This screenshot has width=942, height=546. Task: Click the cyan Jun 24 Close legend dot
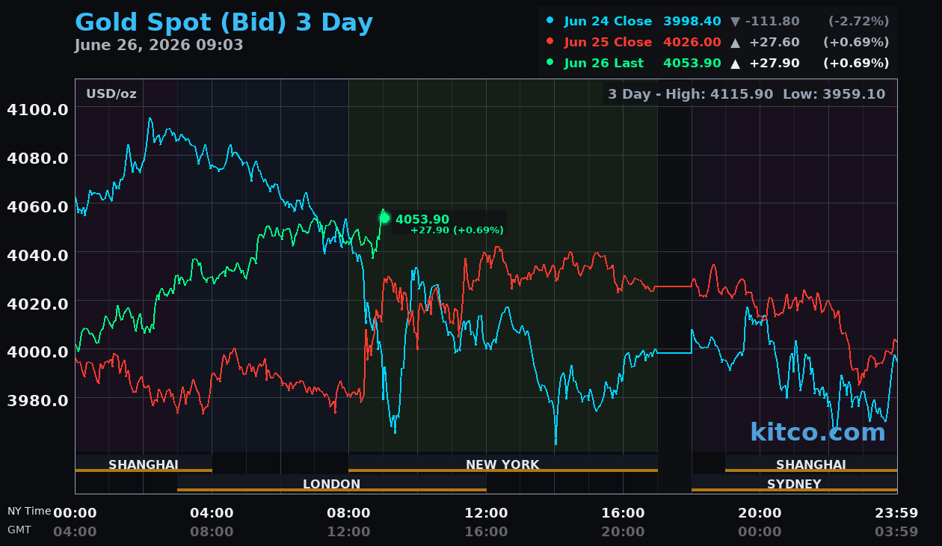click(550, 21)
